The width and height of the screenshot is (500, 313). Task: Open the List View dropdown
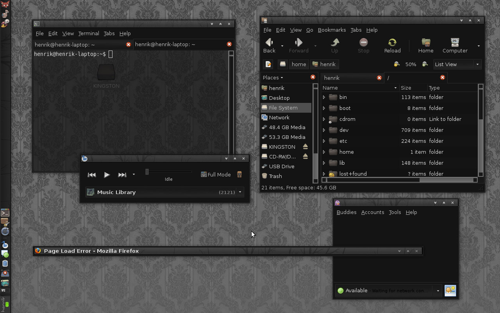(x=457, y=64)
